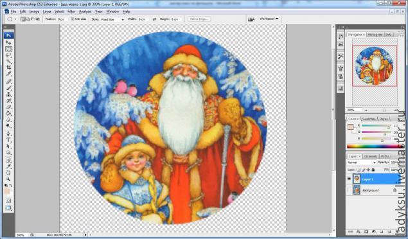
Task: Toggle lock image pixels
Action: (x=364, y=170)
